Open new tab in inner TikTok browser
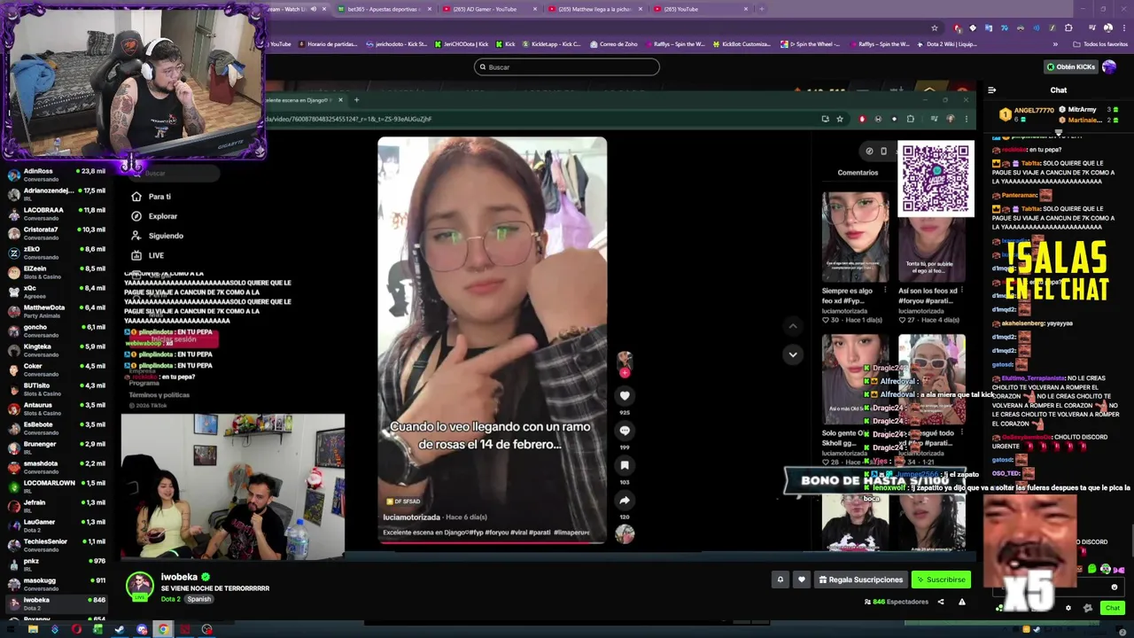The image size is (1134, 638). pos(356,100)
